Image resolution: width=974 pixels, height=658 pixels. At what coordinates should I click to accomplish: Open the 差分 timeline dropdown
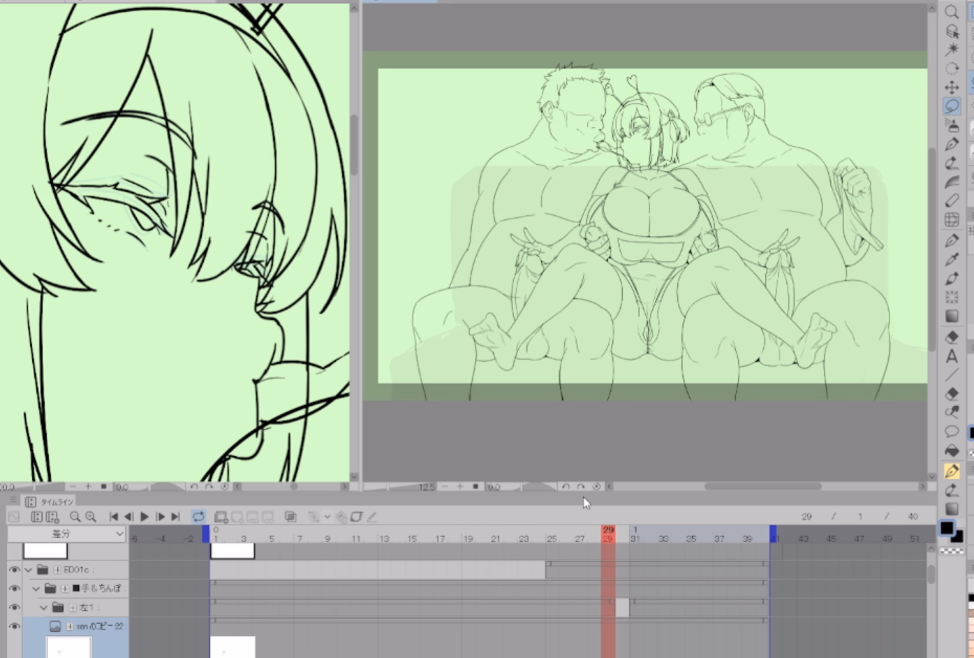[x=66, y=534]
